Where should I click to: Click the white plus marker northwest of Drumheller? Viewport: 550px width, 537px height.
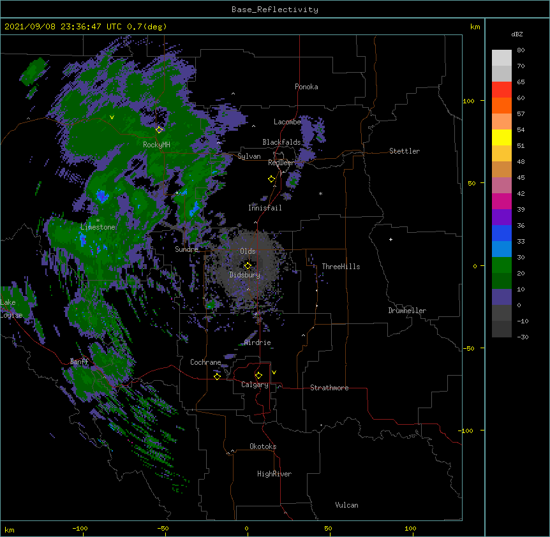coord(390,239)
